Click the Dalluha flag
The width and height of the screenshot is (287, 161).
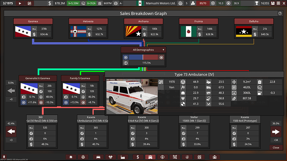point(244,32)
